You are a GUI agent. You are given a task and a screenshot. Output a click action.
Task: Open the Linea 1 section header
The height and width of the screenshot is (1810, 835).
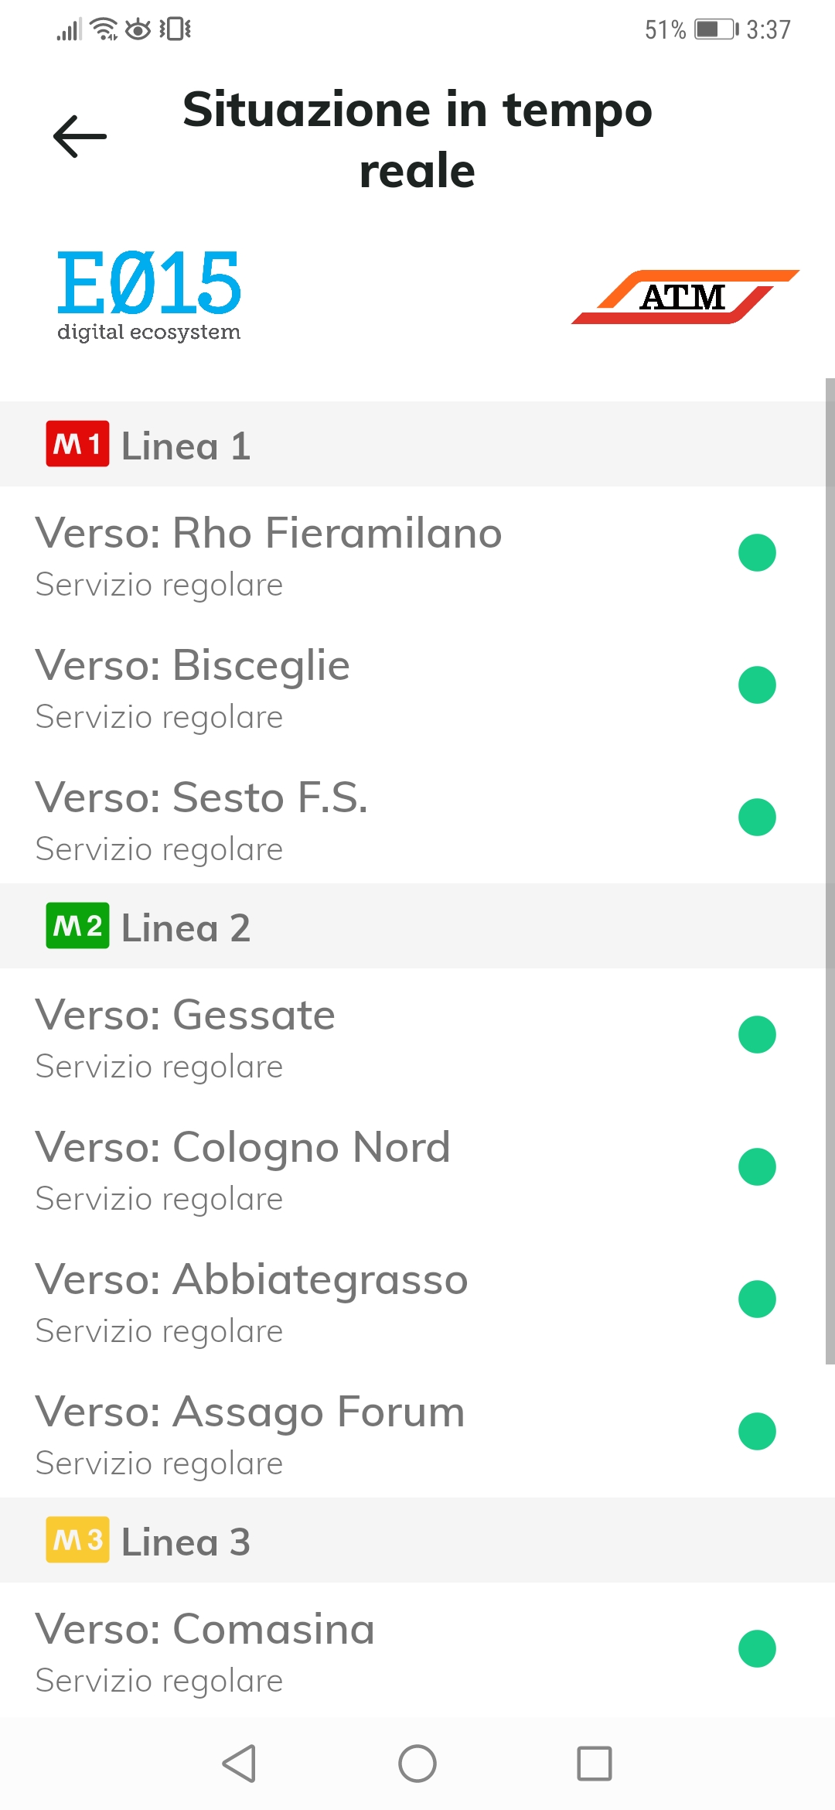(x=417, y=445)
